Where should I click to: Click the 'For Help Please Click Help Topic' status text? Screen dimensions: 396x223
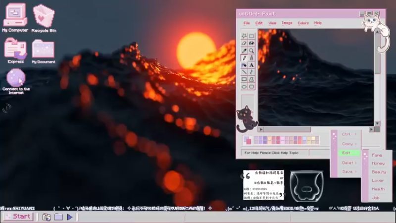[x=271, y=153]
